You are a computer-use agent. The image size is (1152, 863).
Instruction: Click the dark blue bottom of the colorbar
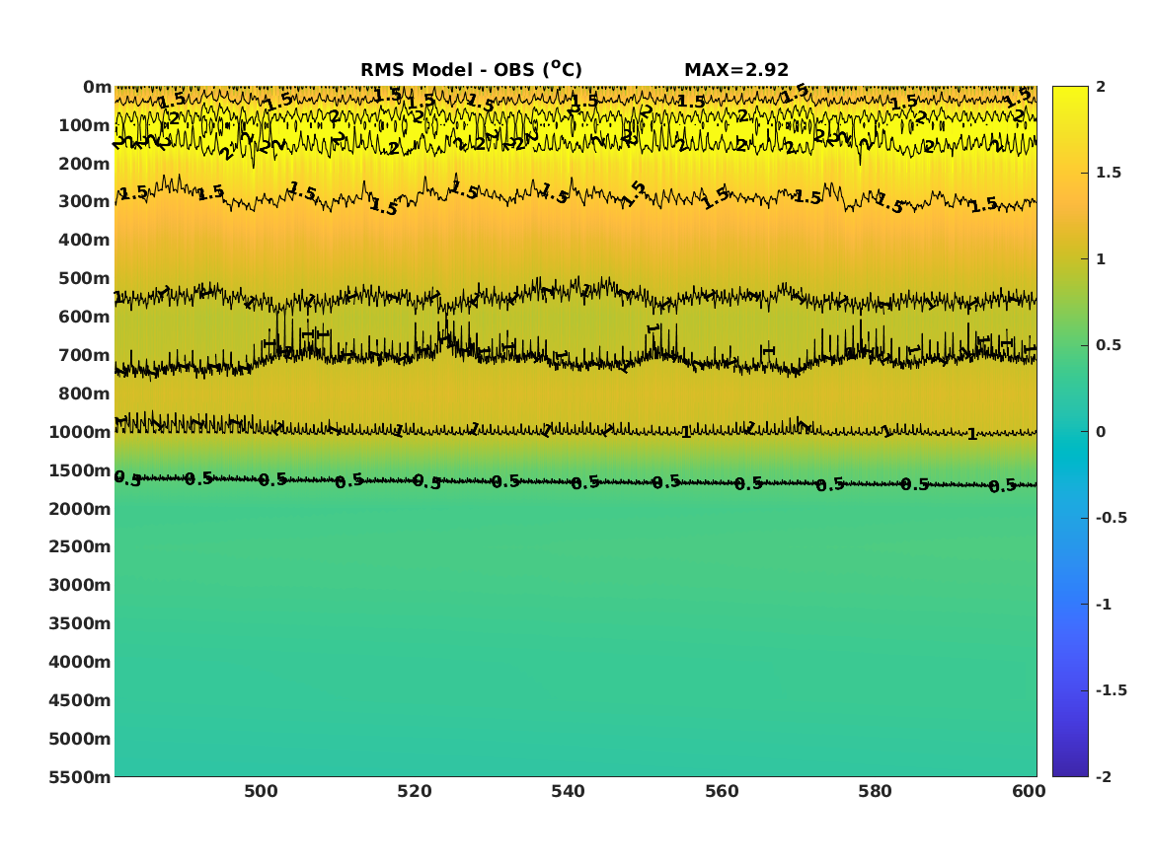pos(1070,767)
